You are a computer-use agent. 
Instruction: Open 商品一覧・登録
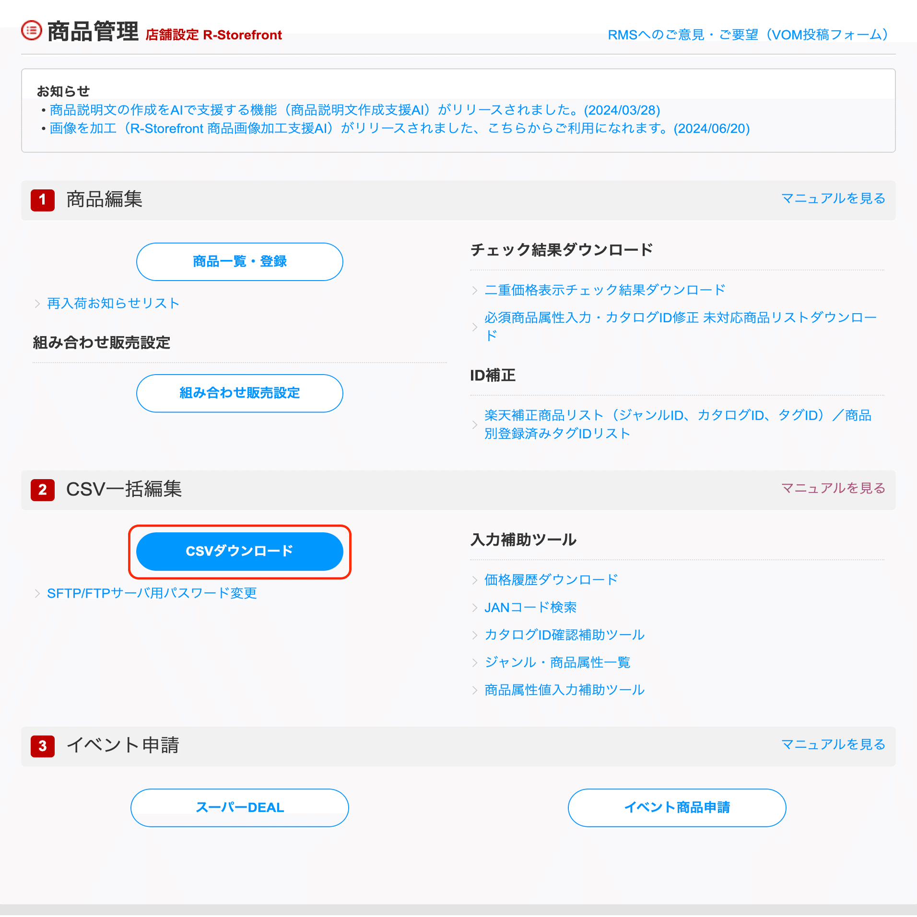tap(239, 261)
